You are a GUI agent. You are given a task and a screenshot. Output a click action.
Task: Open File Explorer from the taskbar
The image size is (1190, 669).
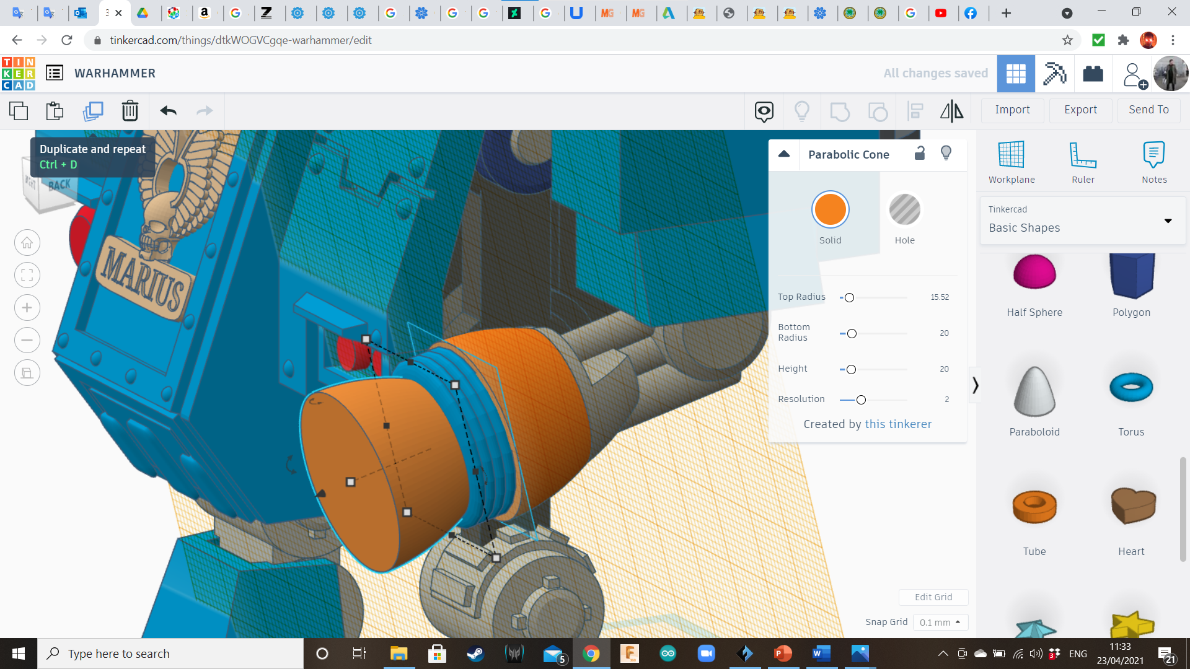[399, 654]
